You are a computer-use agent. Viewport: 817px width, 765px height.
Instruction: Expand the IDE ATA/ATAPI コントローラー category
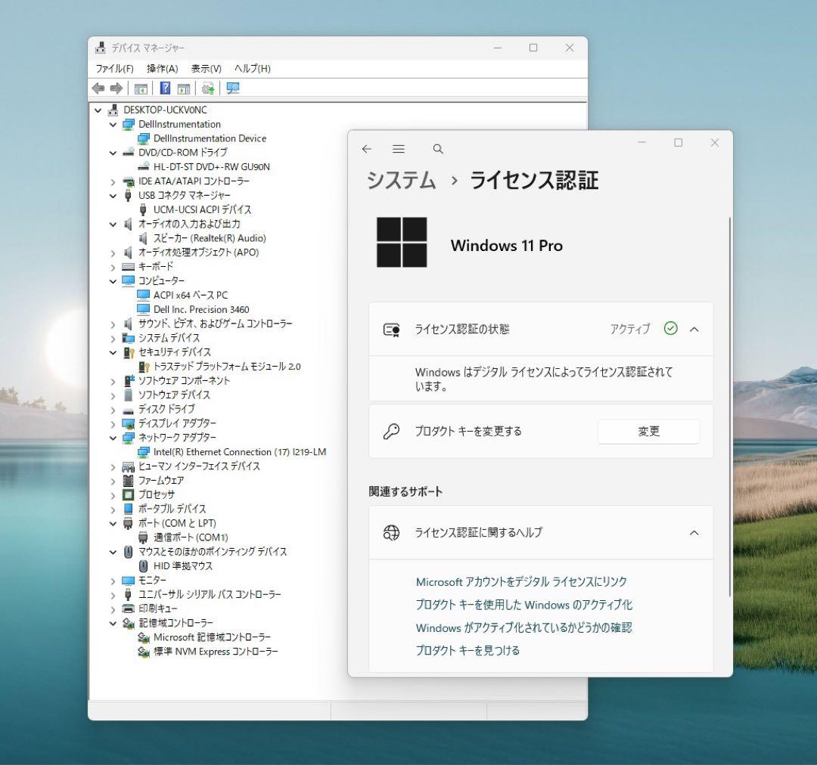[113, 181]
